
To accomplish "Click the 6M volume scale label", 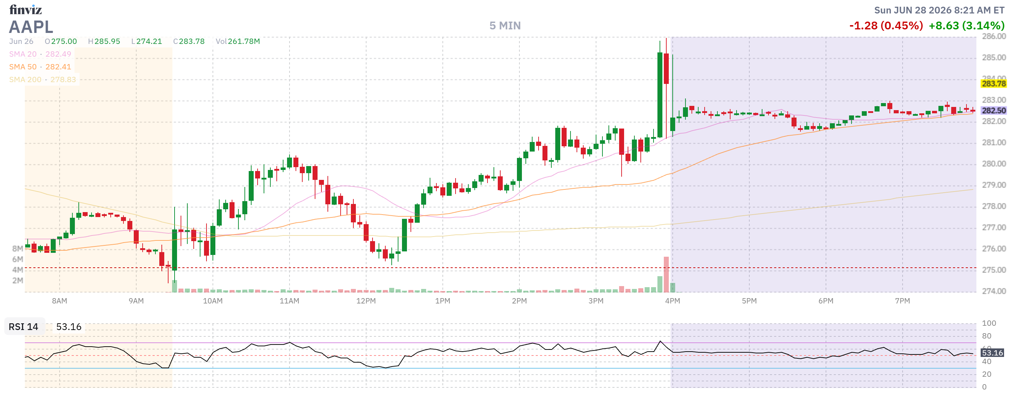I will point(17,259).
